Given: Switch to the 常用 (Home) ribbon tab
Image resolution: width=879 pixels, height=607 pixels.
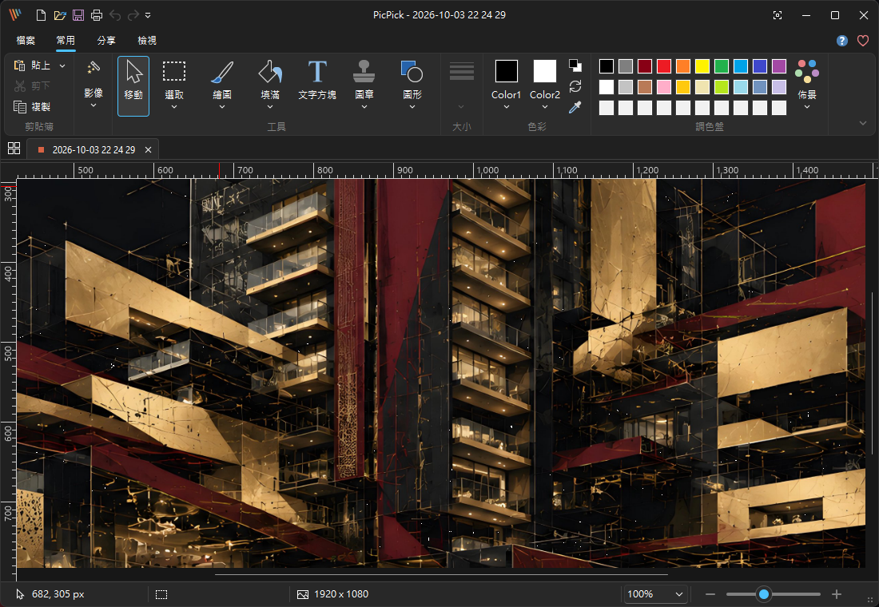Looking at the screenshot, I should 66,41.
